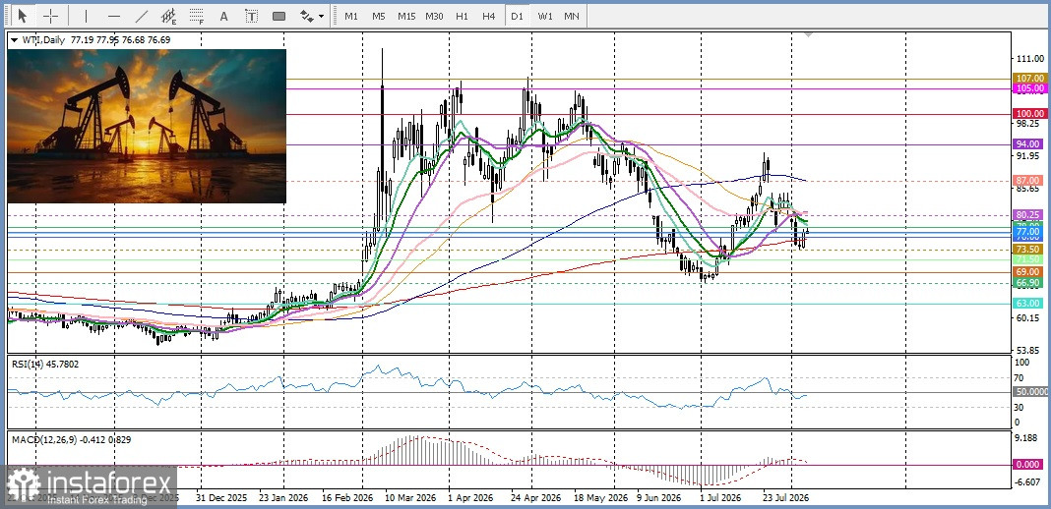The image size is (1051, 509).
Task: Select the text label tool
Action: coord(251,16)
